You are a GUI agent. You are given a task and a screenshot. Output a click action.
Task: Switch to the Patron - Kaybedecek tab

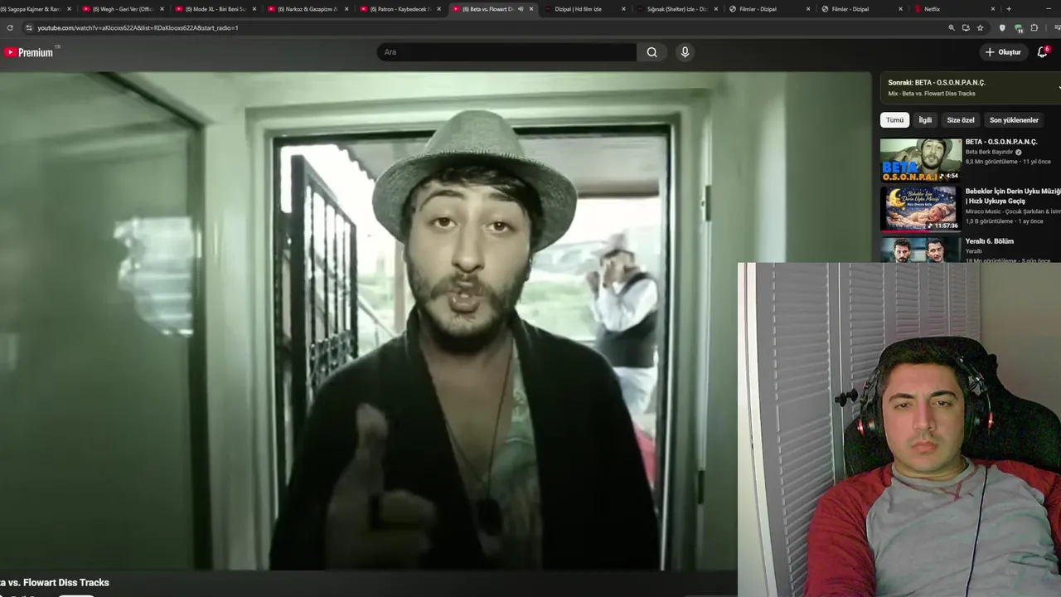pyautogui.click(x=400, y=9)
